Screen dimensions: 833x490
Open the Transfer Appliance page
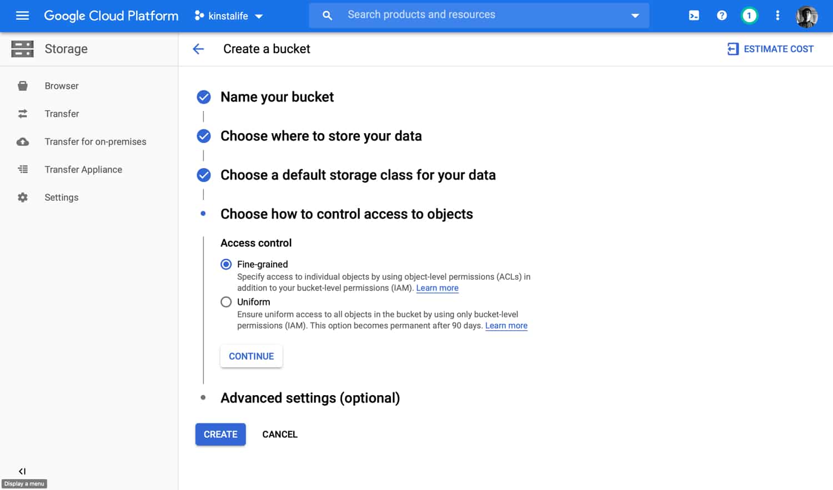[83, 169]
